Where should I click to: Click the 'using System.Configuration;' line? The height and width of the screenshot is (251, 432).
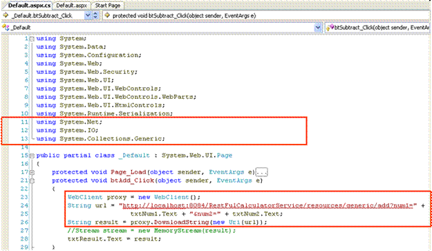(x=88, y=55)
